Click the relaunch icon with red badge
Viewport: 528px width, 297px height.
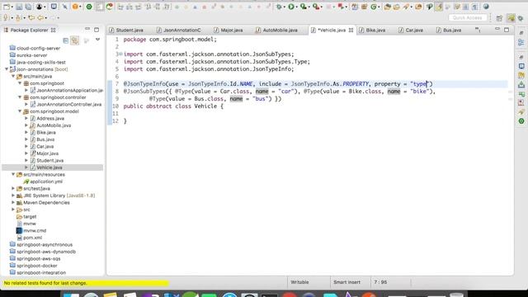tap(110, 7)
